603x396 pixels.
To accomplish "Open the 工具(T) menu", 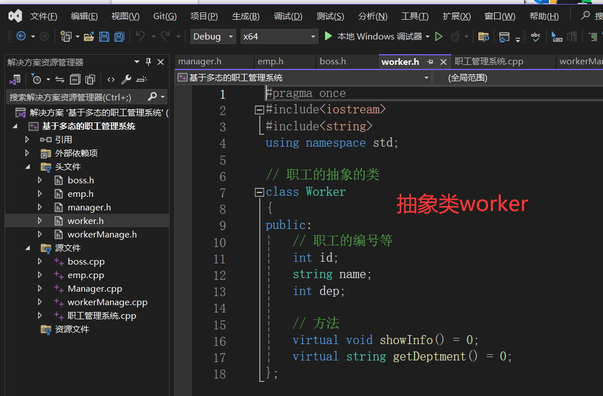I will (415, 16).
